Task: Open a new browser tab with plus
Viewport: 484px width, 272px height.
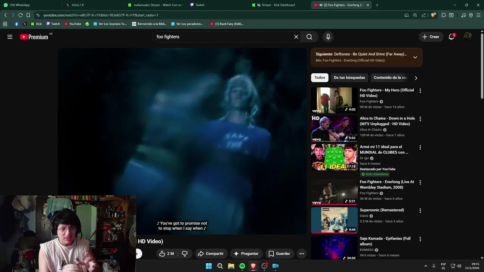Action: click(x=377, y=5)
